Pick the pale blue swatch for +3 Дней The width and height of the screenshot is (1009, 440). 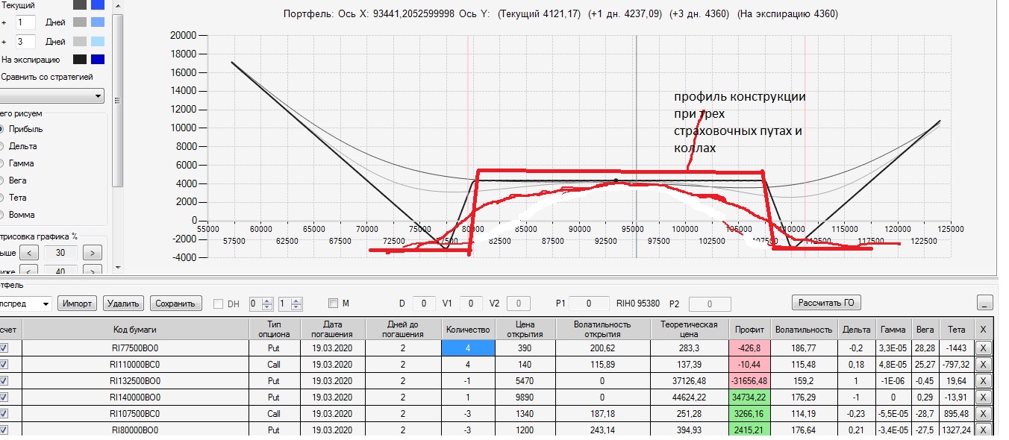[98, 42]
